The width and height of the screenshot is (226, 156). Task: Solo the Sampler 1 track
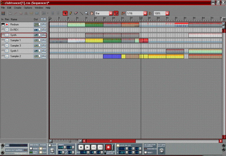pyautogui.click(x=45, y=40)
